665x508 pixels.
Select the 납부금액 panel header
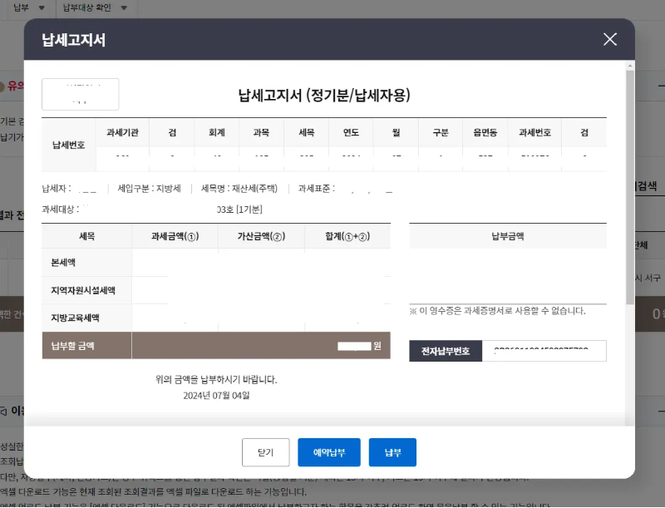coord(507,235)
